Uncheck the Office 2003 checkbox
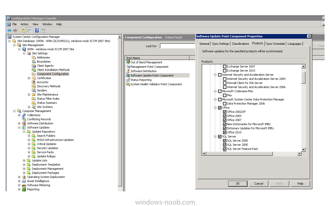The width and height of the screenshot is (330, 206). click(x=225, y=116)
